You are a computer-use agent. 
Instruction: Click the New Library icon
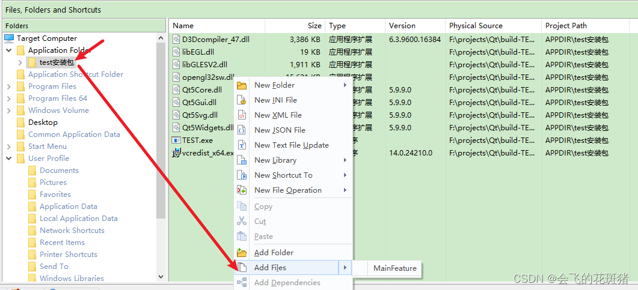[242, 160]
